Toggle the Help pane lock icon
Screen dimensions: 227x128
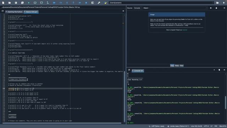point(216,8)
